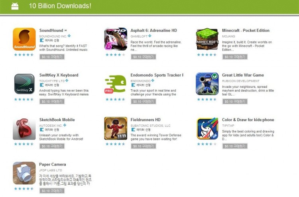Purchase Paper Camera for $0.10
The width and height of the screenshot is (299, 197).
pos(52,191)
